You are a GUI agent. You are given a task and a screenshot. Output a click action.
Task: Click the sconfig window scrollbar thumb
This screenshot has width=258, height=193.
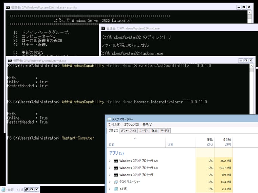(250, 17)
